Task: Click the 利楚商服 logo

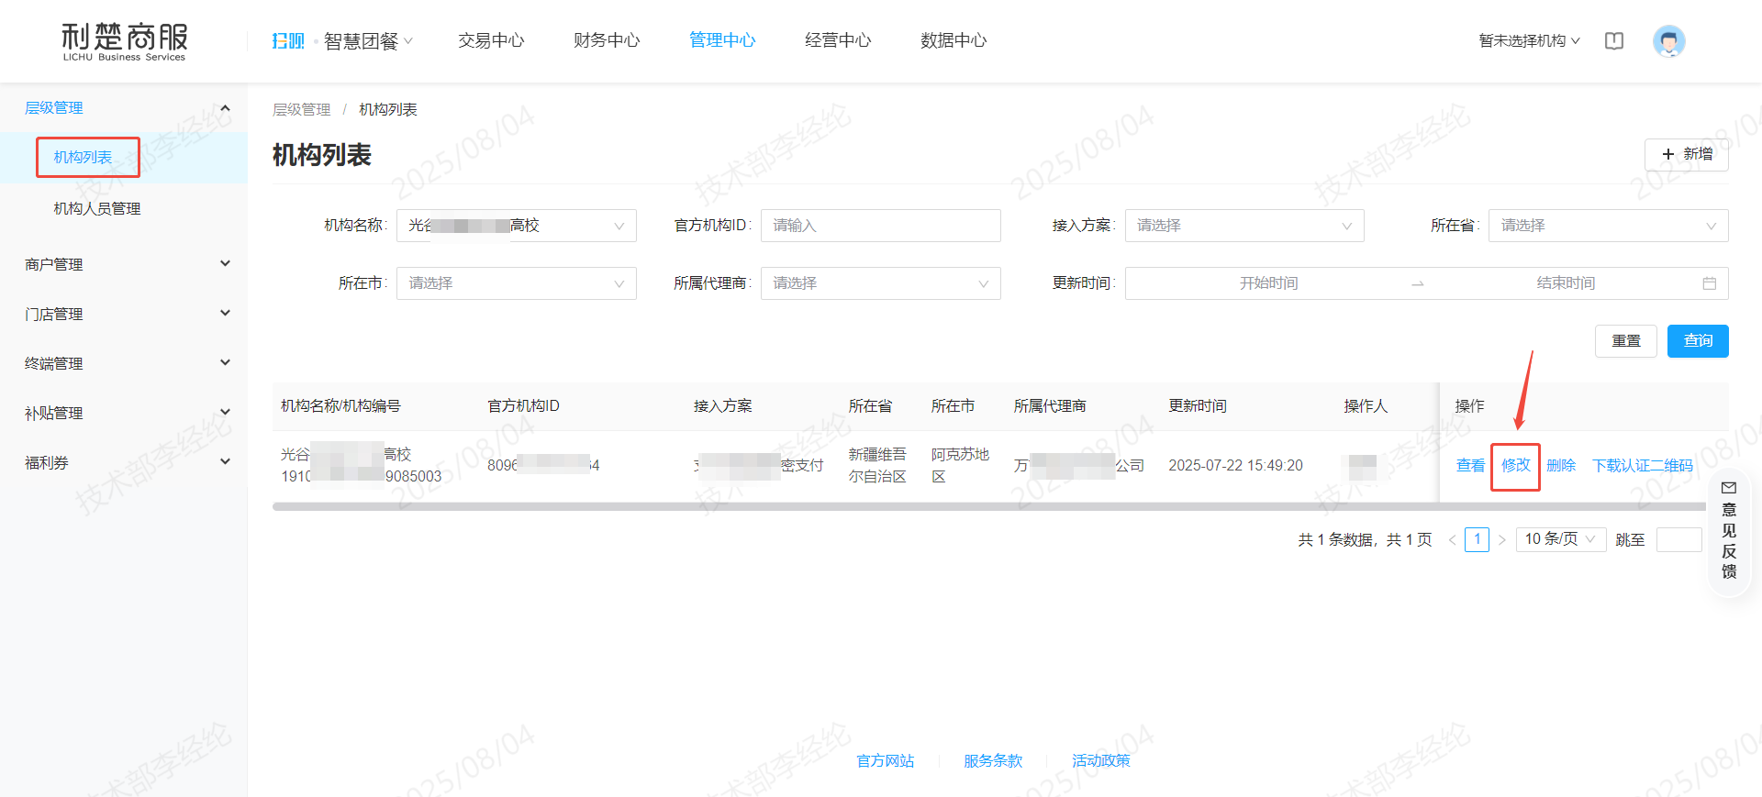Action: [124, 41]
